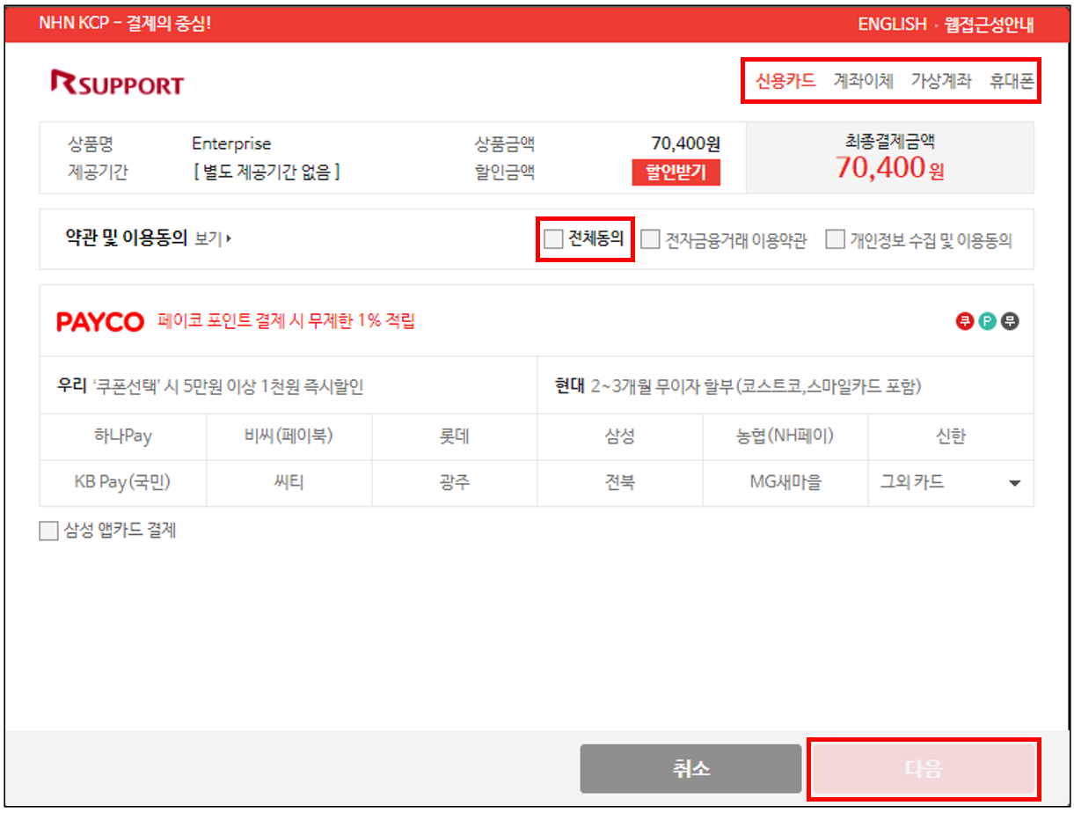Check the 전체동의 agree-all checkbox
Image resolution: width=1074 pixels, height=813 pixels.
pyautogui.click(x=553, y=239)
